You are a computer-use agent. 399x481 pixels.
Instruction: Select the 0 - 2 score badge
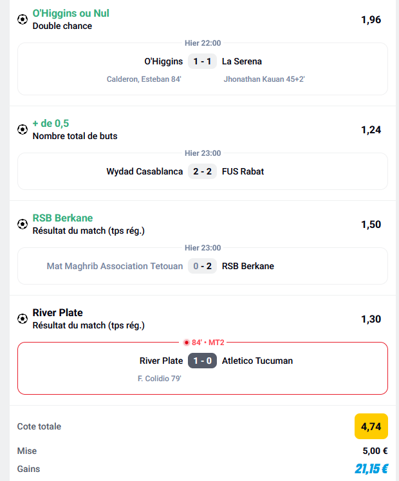tap(203, 266)
